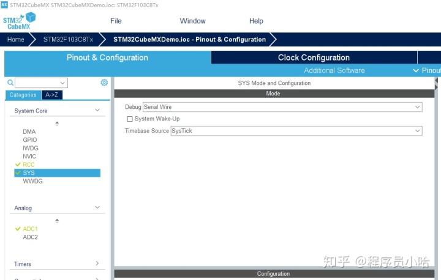Click the sort arrows under System Core
This screenshot has height=280, width=441.
click(x=57, y=123)
